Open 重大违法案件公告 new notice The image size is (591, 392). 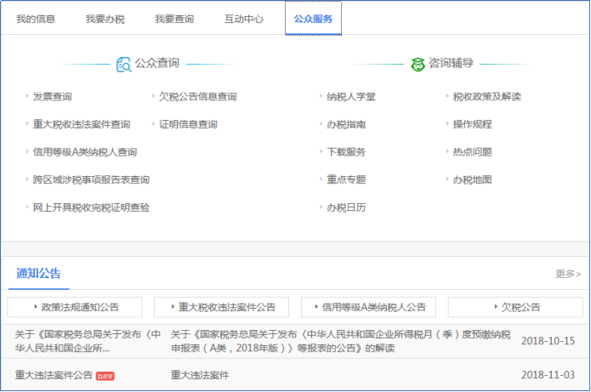pyautogui.click(x=54, y=375)
